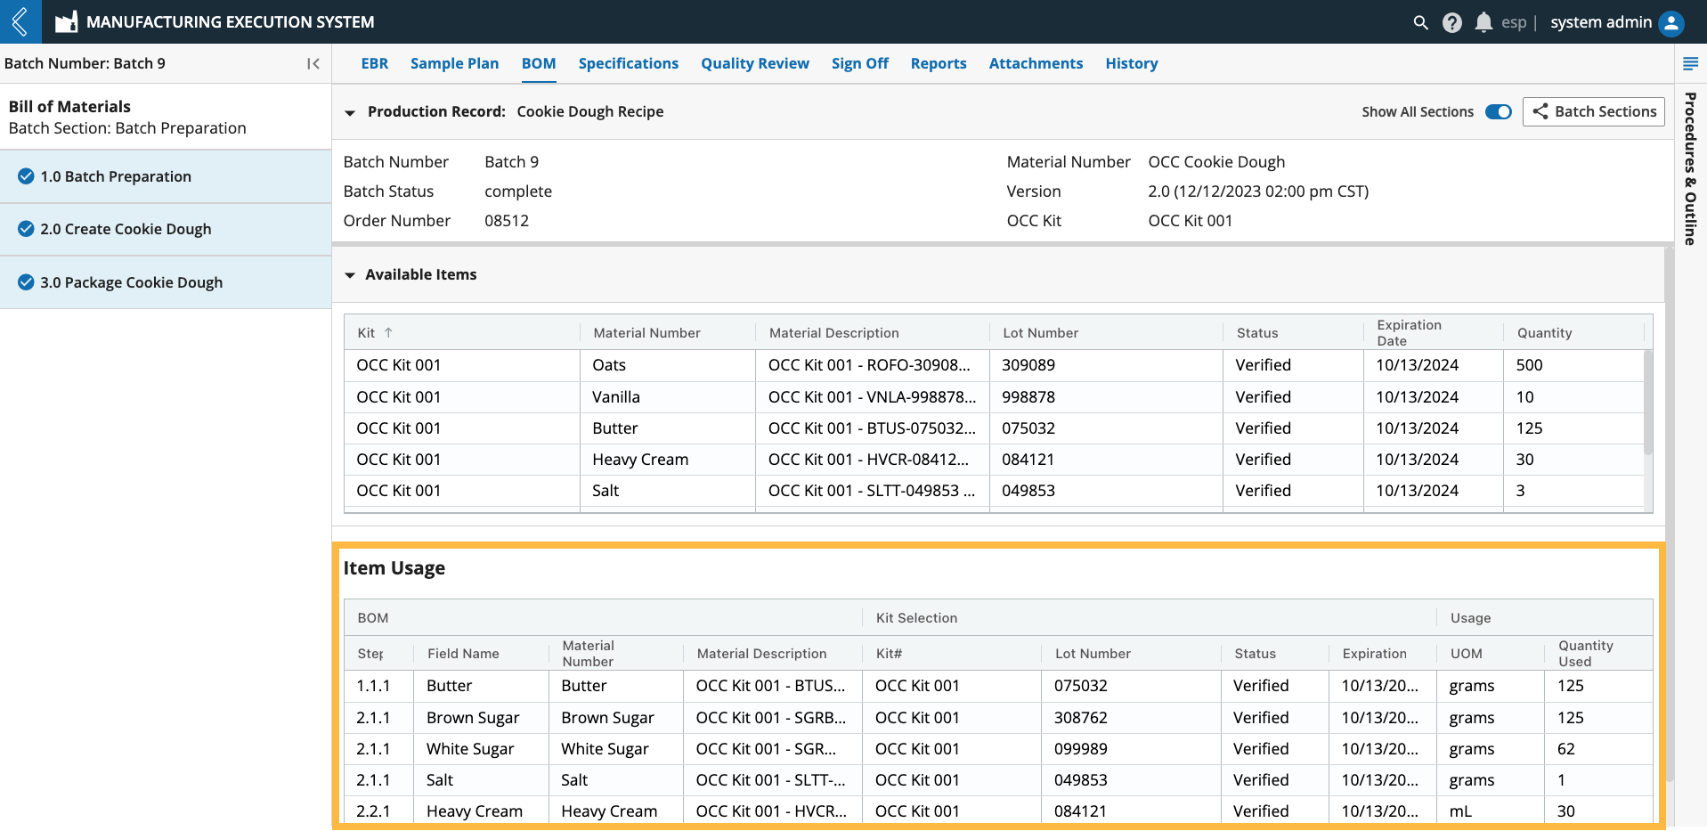Image resolution: width=1707 pixels, height=831 pixels.
Task: Click quantity used 62
Action: tap(1566, 749)
